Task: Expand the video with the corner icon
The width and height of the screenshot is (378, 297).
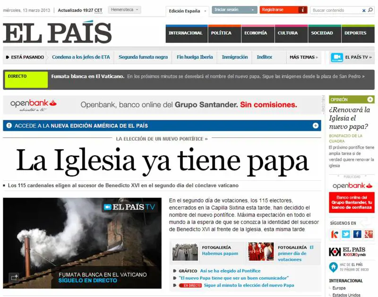Action: tap(14, 277)
